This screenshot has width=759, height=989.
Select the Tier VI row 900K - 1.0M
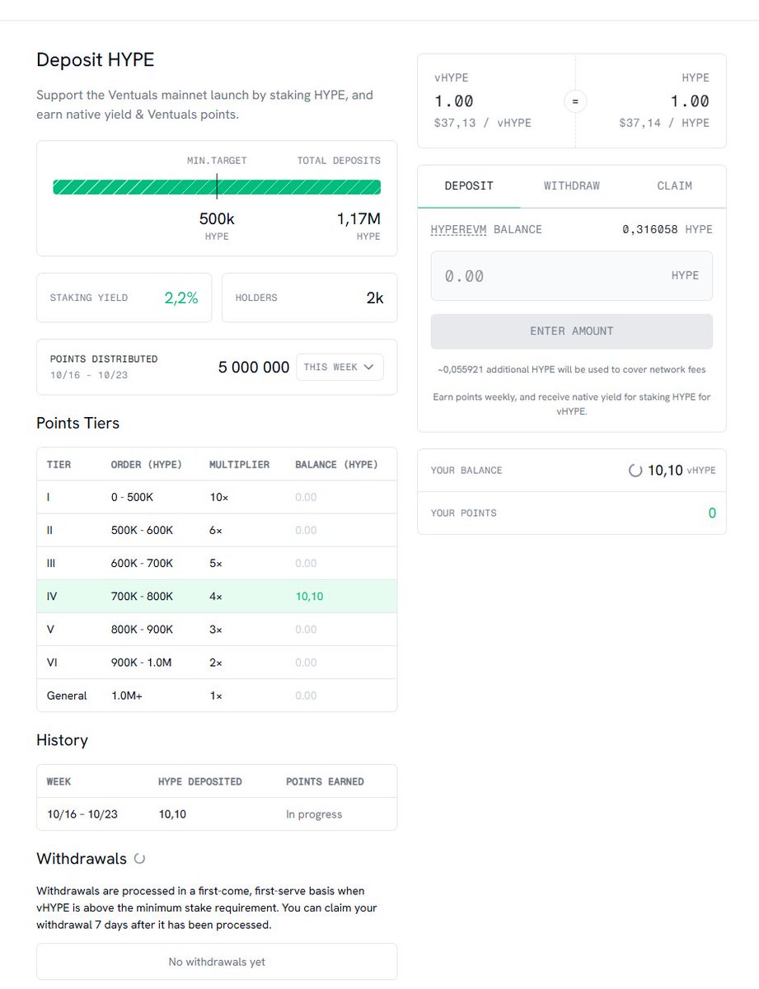(217, 663)
